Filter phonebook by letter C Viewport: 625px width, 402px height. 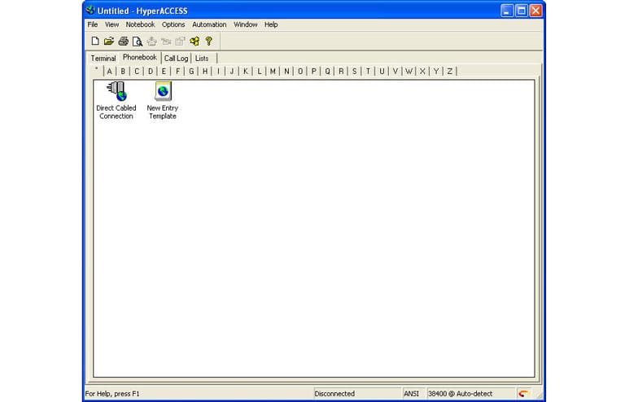[x=137, y=72]
